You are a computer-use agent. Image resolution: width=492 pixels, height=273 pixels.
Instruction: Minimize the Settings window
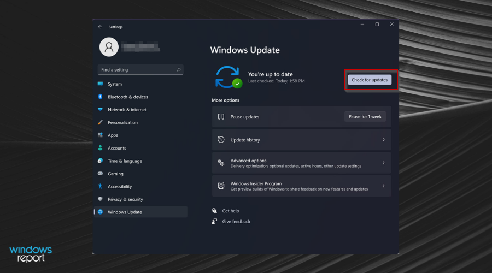[362, 25]
